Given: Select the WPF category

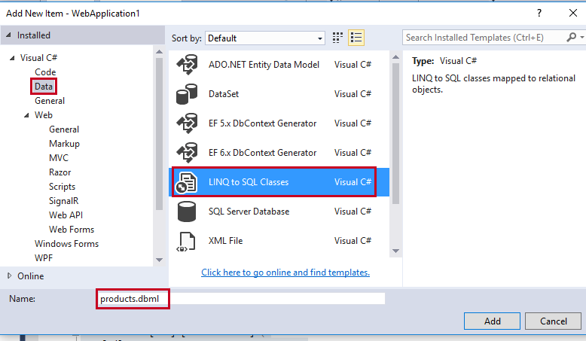Looking at the screenshot, I should (44, 258).
